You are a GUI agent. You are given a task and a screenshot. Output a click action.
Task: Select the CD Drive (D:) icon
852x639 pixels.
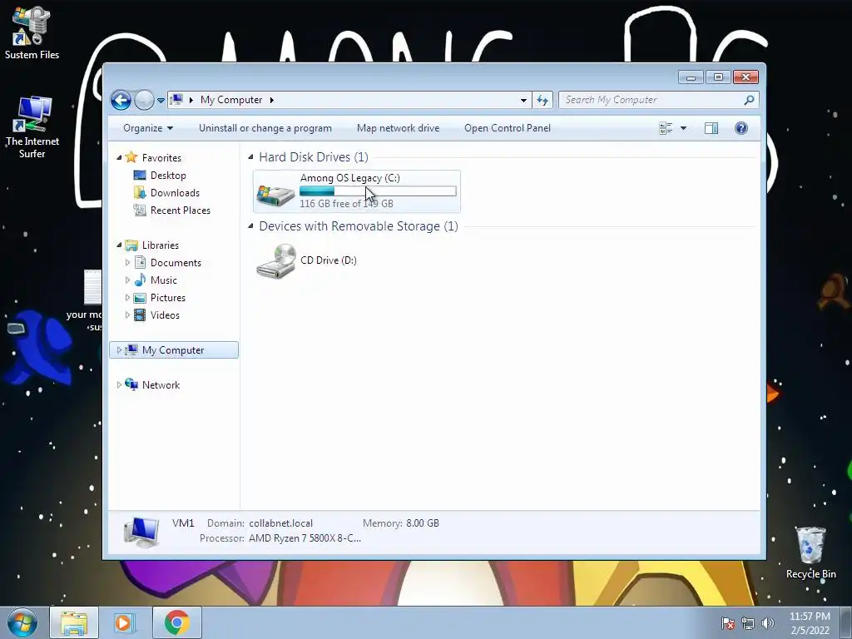tap(276, 261)
